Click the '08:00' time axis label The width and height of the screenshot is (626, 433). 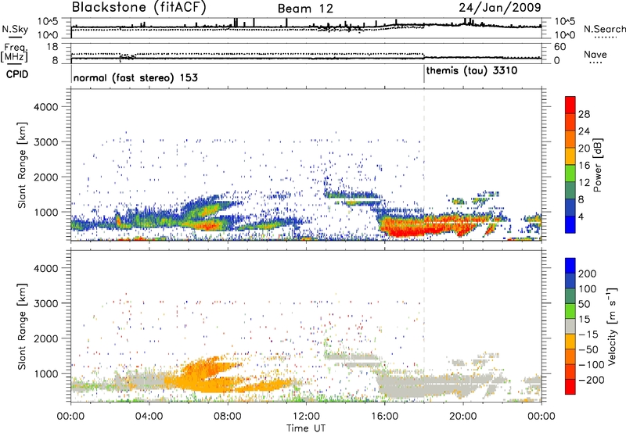pos(228,417)
